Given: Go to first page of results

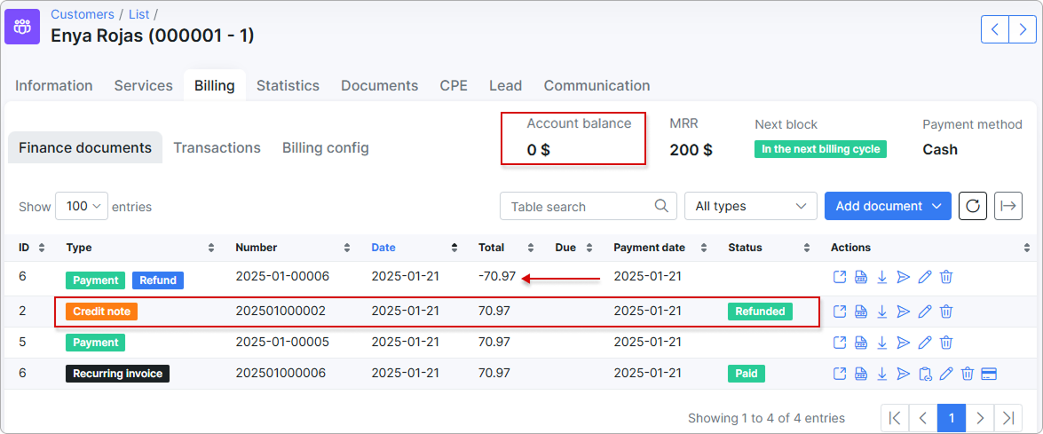Looking at the screenshot, I should pos(895,418).
